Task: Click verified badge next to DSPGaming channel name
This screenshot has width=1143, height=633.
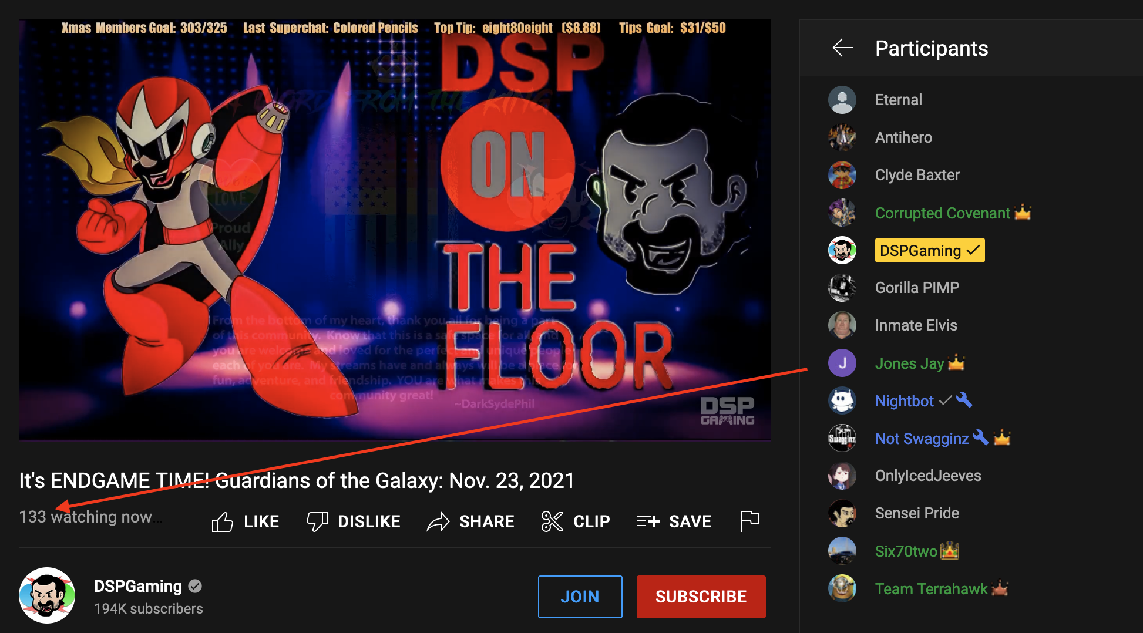Action: [195, 586]
